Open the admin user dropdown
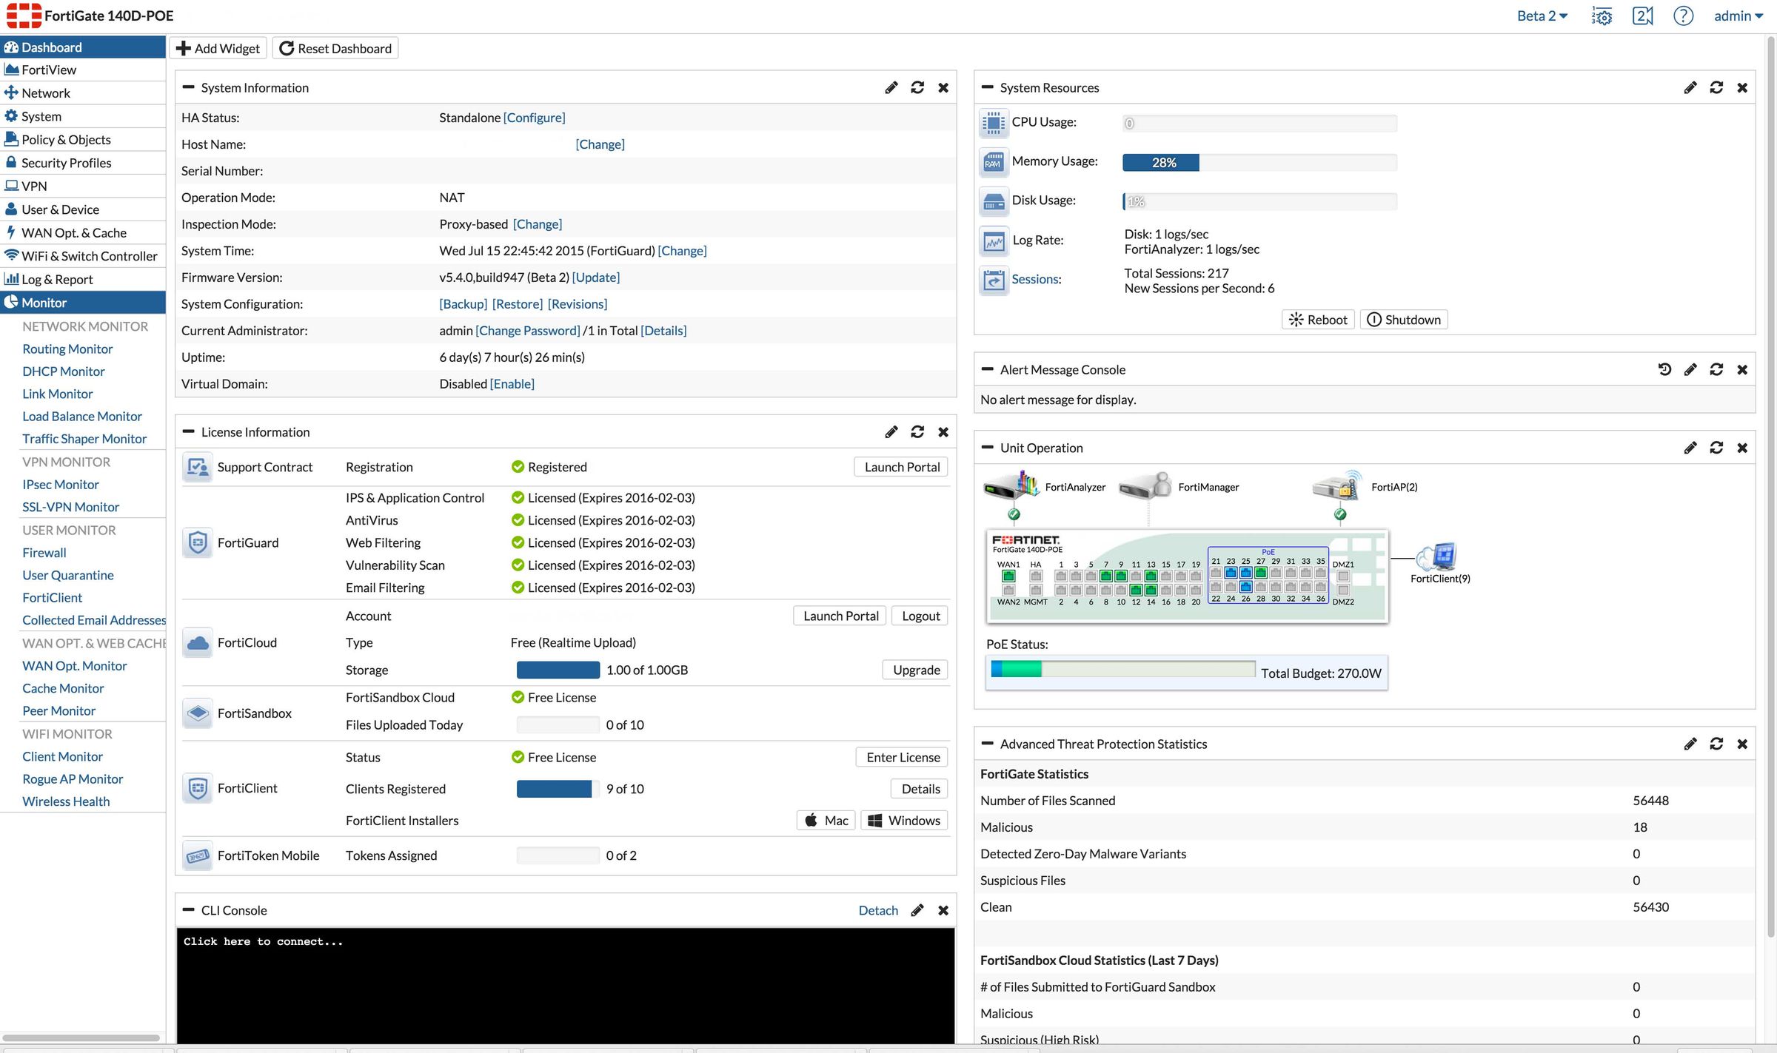Image resolution: width=1777 pixels, height=1053 pixels. click(x=1738, y=16)
